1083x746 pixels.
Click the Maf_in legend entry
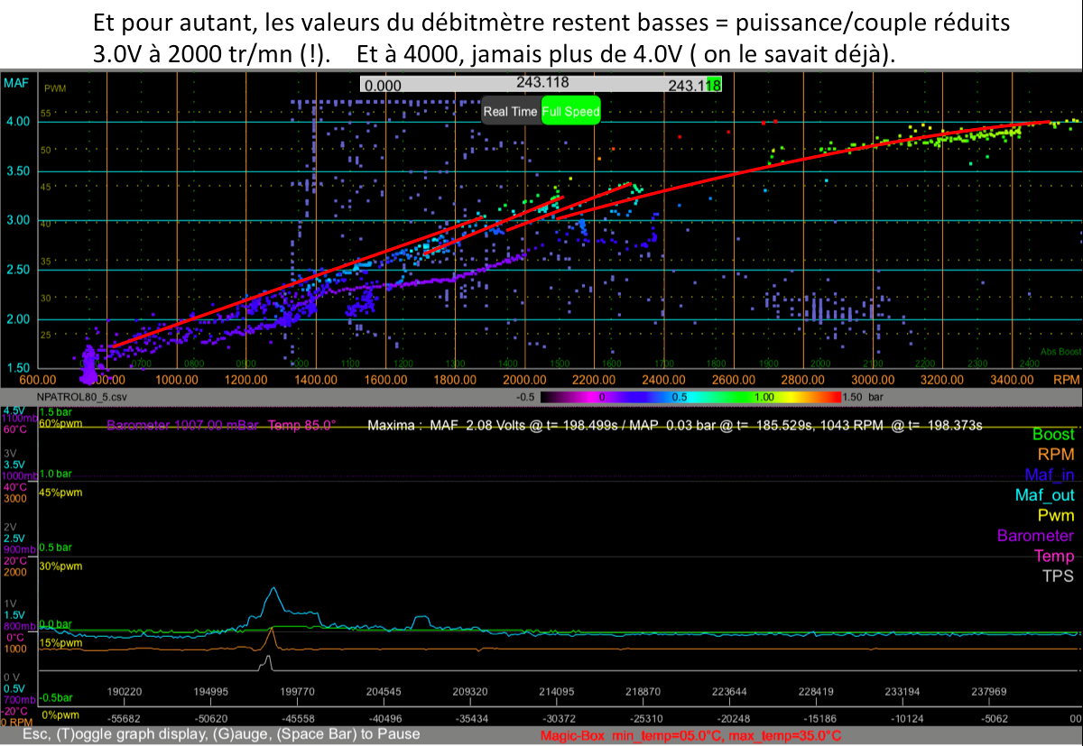[x=1050, y=475]
